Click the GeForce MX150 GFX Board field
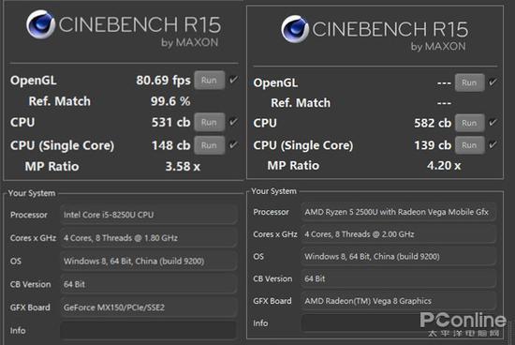 click(x=149, y=307)
